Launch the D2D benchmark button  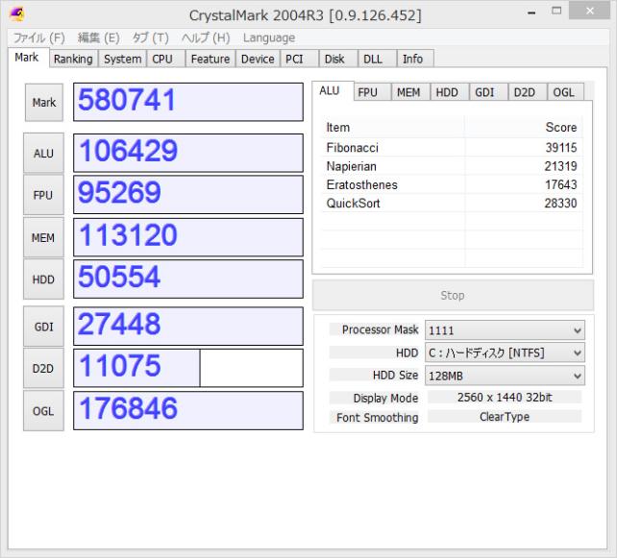point(43,368)
